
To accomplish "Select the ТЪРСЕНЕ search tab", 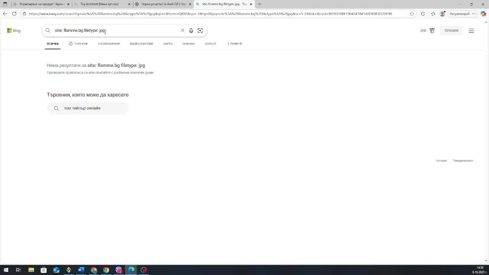I will [x=78, y=44].
